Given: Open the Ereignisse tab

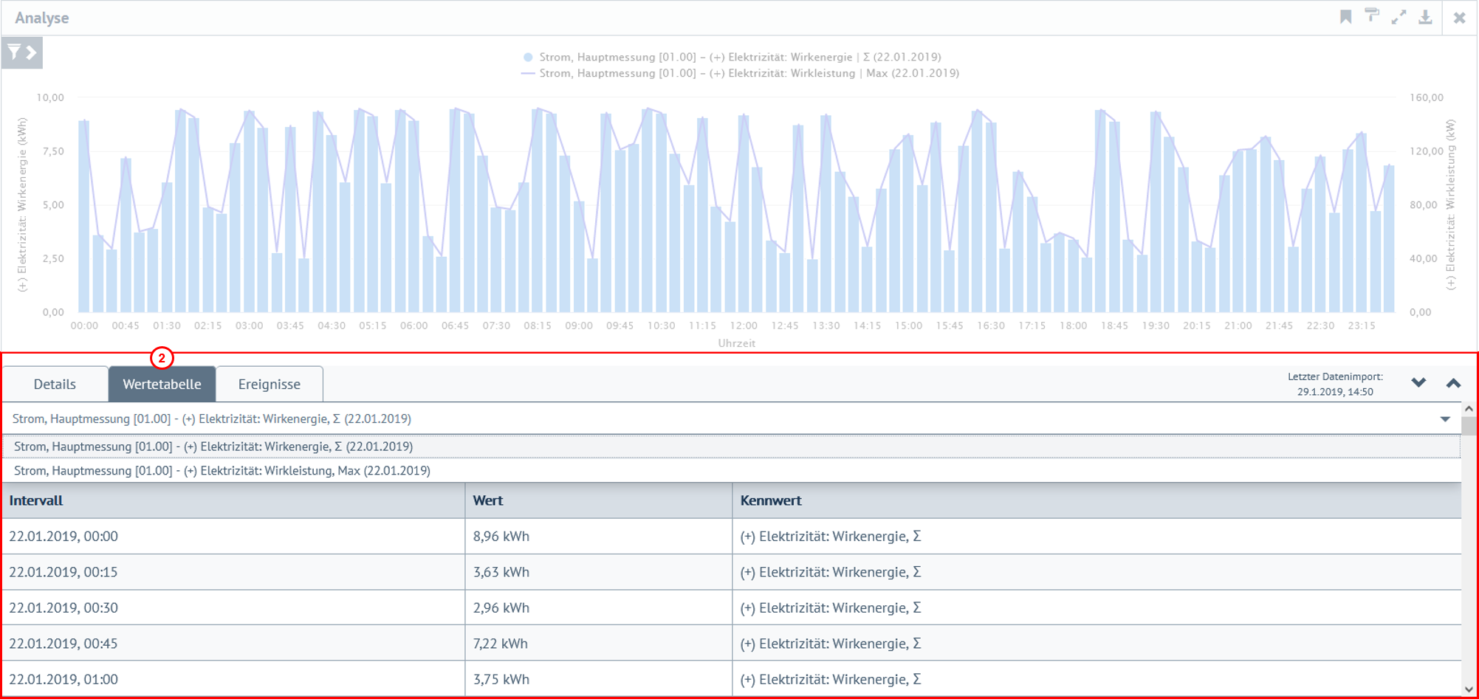Looking at the screenshot, I should [x=269, y=385].
